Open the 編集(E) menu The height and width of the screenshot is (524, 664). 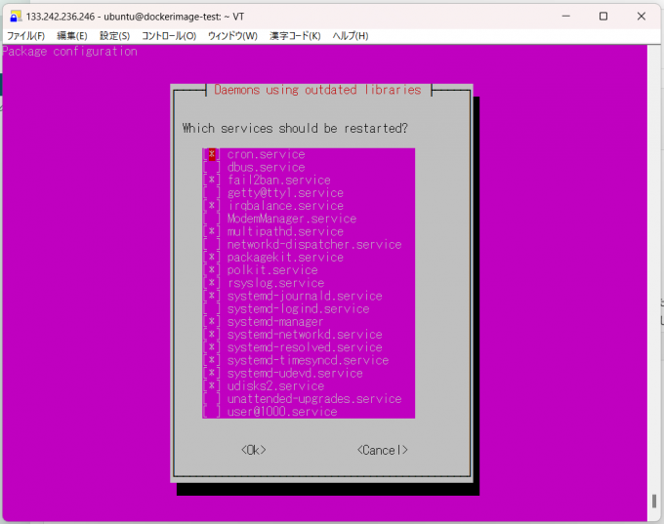coord(72,36)
